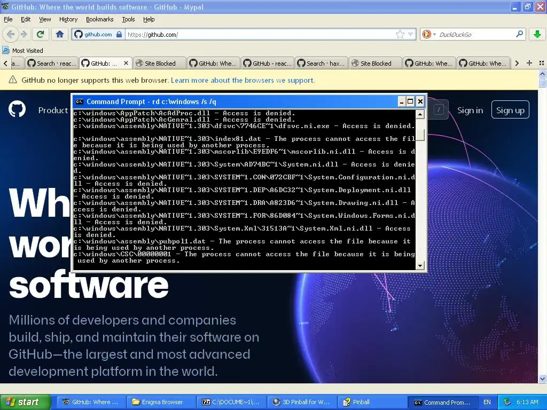Viewport: 547px width, 410px height.
Task: Click the system tray network icon
Action: point(507,402)
